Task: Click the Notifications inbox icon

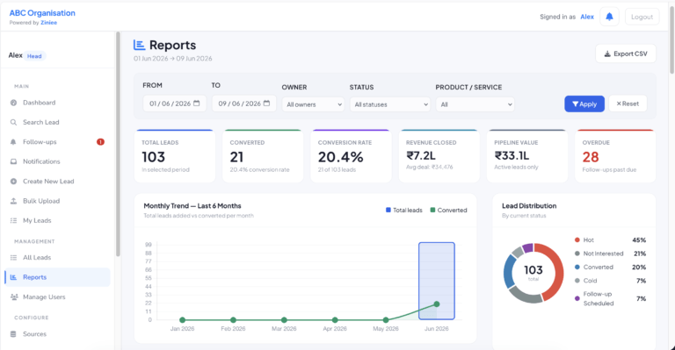Action: pos(13,161)
